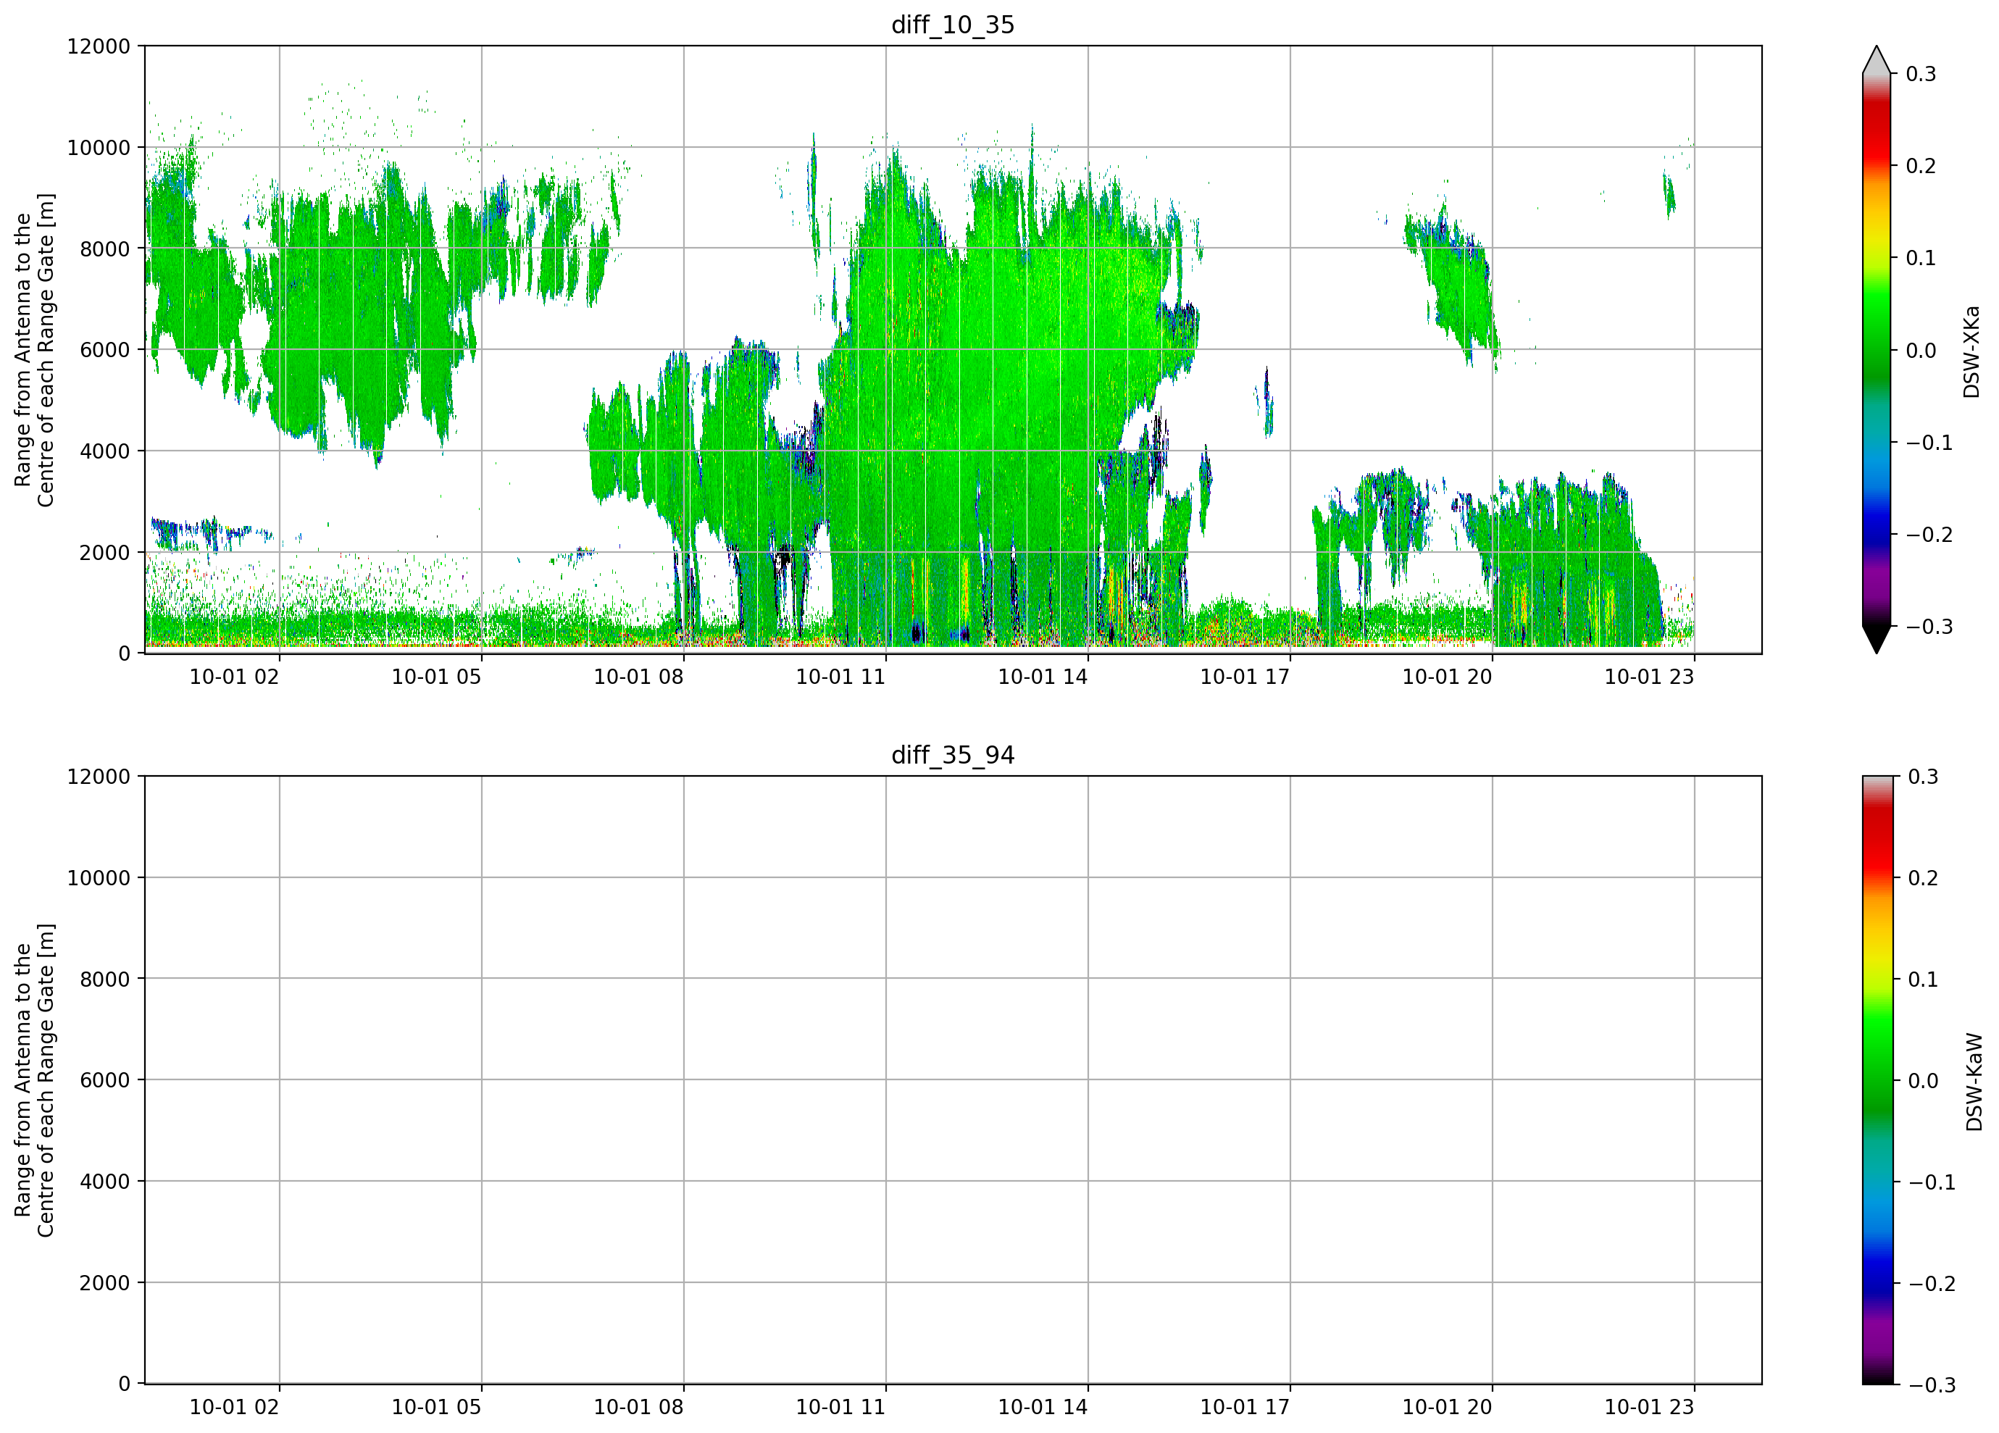Click '10-01 17' tick under diff_35_94 plot

pos(1245,1408)
